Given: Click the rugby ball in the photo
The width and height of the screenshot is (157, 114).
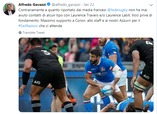Looking at the screenshot, I should tap(107, 91).
